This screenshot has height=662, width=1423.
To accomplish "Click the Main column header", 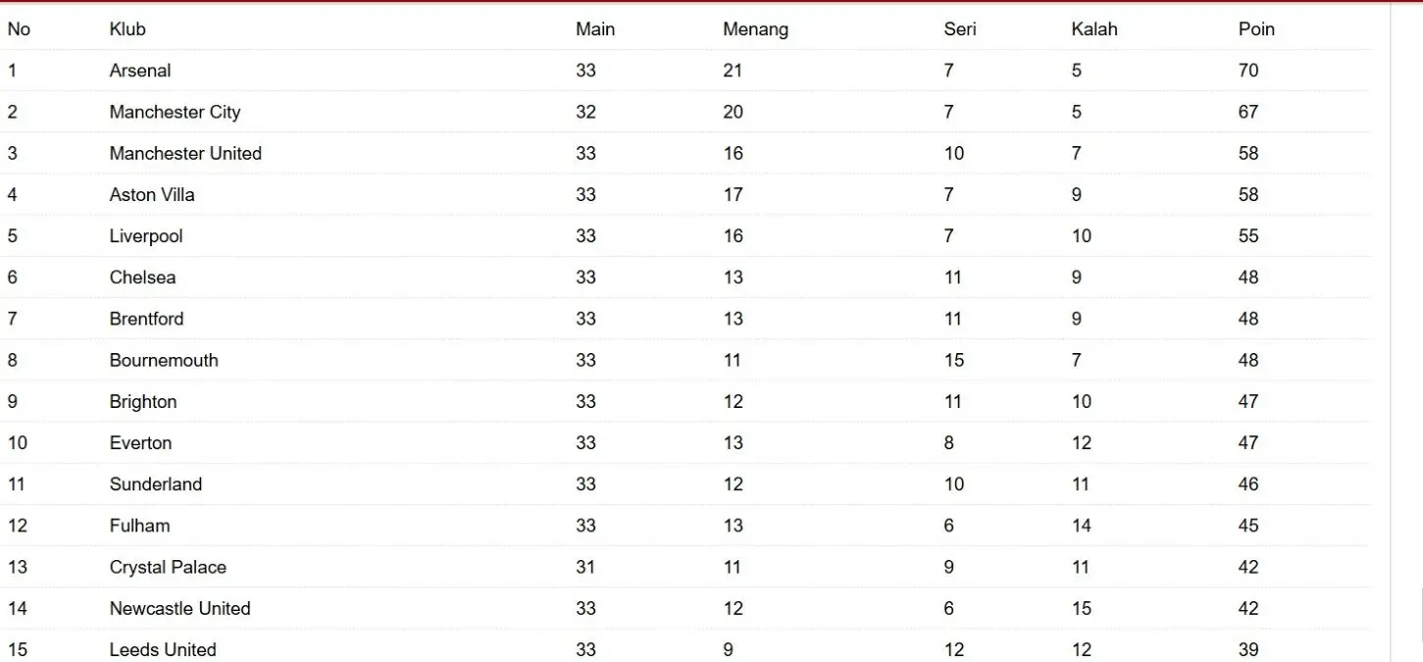I will [x=594, y=29].
